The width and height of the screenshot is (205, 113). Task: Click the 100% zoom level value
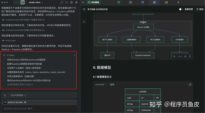[180, 56]
